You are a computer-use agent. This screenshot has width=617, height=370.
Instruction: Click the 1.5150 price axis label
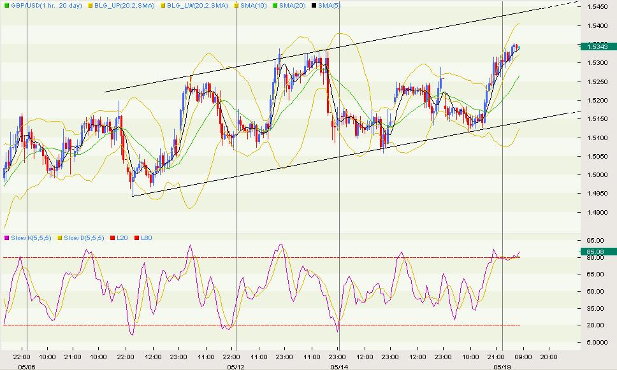tap(597, 118)
